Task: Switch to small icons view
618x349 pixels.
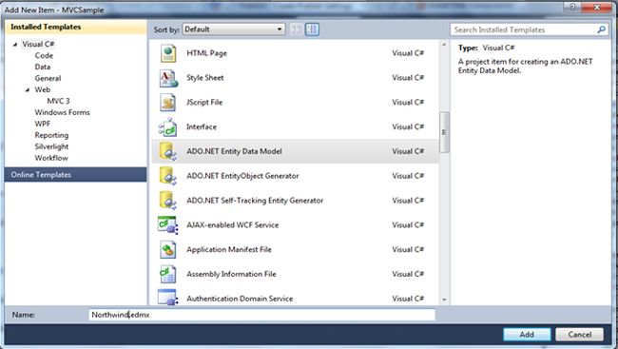Action: click(x=297, y=29)
